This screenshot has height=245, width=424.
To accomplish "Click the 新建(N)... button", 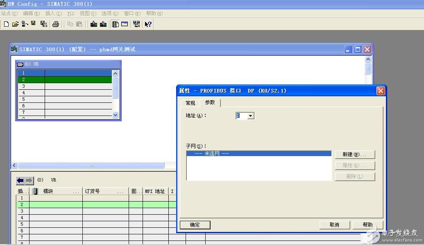I will click(355, 154).
